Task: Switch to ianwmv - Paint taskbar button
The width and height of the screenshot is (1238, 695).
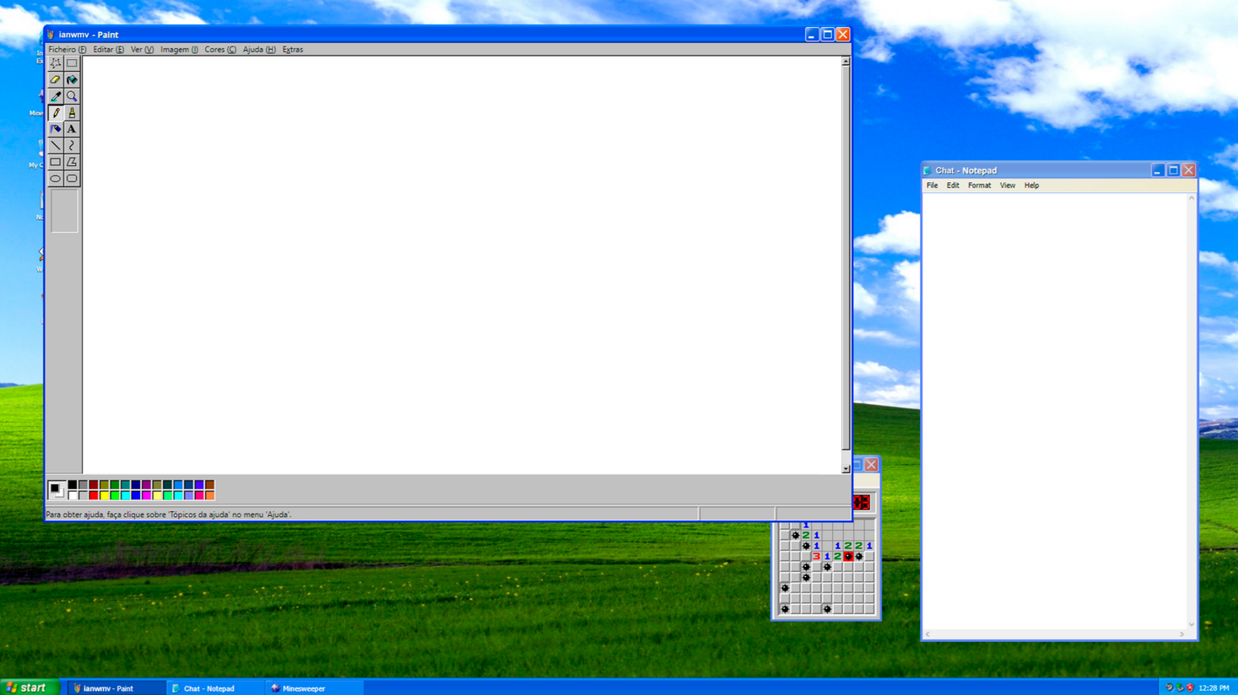Action: point(116,688)
